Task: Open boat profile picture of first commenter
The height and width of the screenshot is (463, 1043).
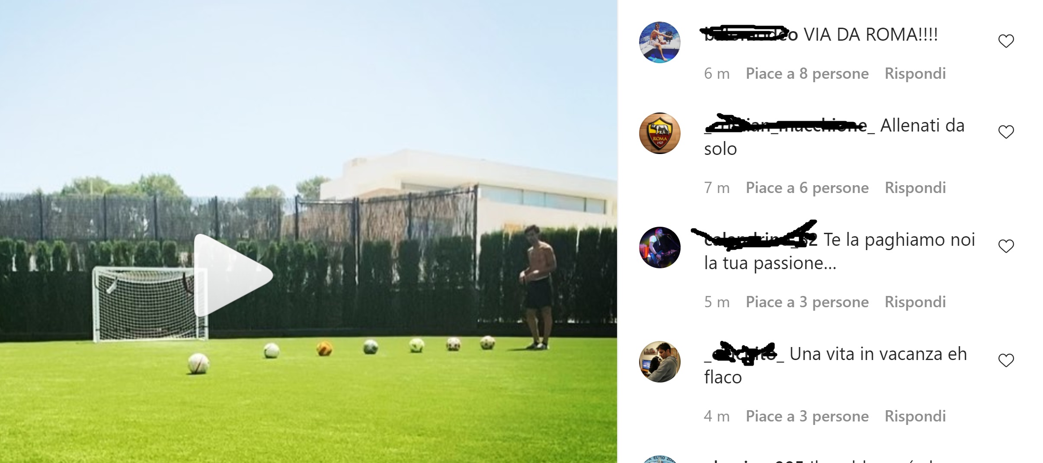Action: [660, 42]
